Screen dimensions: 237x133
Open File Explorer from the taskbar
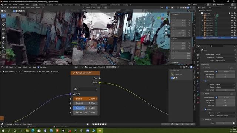point(27,130)
